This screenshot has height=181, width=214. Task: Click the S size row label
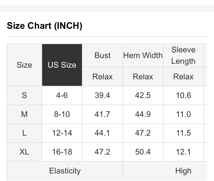[x=24, y=95]
